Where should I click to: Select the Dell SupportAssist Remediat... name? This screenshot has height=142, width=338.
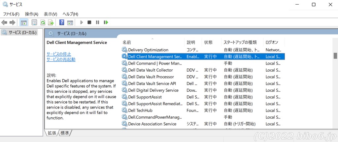[x=155, y=104]
